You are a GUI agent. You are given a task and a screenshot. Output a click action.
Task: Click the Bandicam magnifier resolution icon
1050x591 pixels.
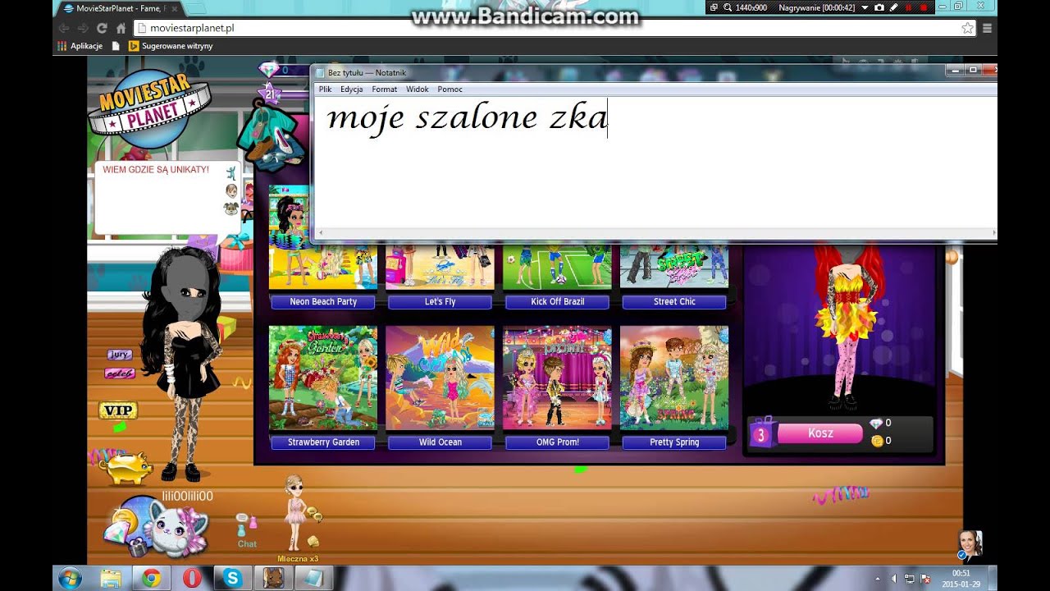pyautogui.click(x=728, y=7)
